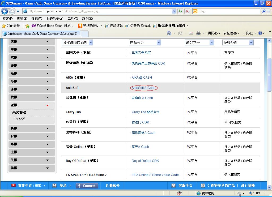Image resolution: width=272 pixels, height=197 pixels.
Task: Click the login user avatar icon
Action: 54,186
